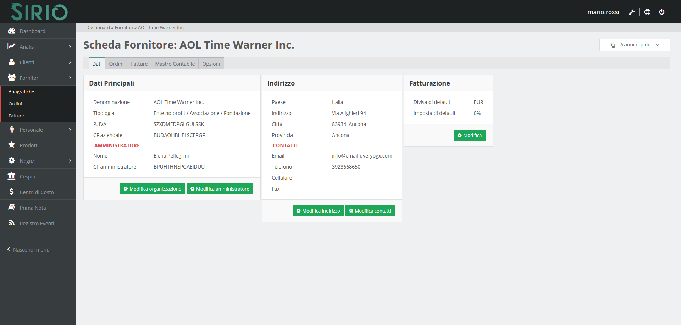Click the EUR default currency value

coord(478,102)
